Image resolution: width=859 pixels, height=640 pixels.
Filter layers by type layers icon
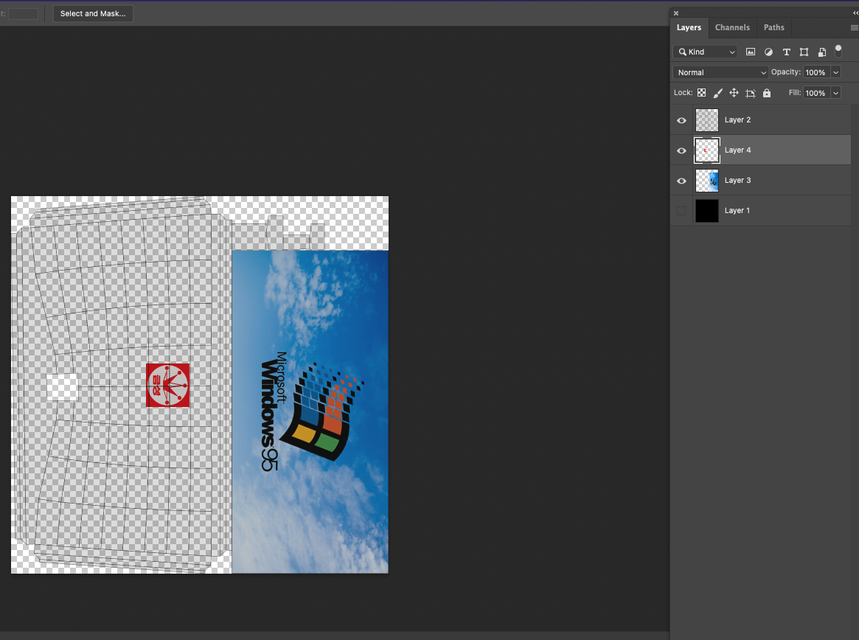click(x=786, y=52)
